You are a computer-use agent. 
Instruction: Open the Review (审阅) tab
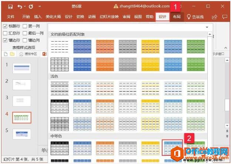[127, 17]
